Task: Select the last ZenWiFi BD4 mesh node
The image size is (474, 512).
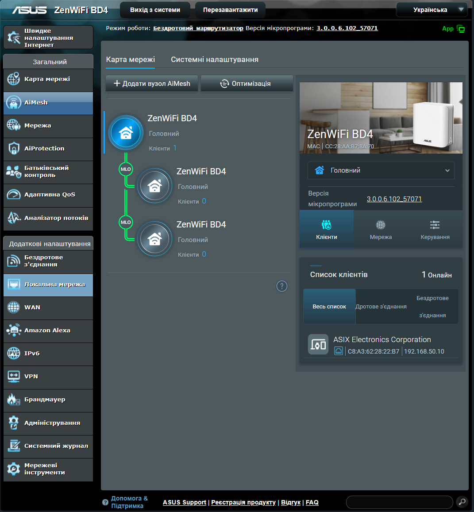Action: point(154,239)
